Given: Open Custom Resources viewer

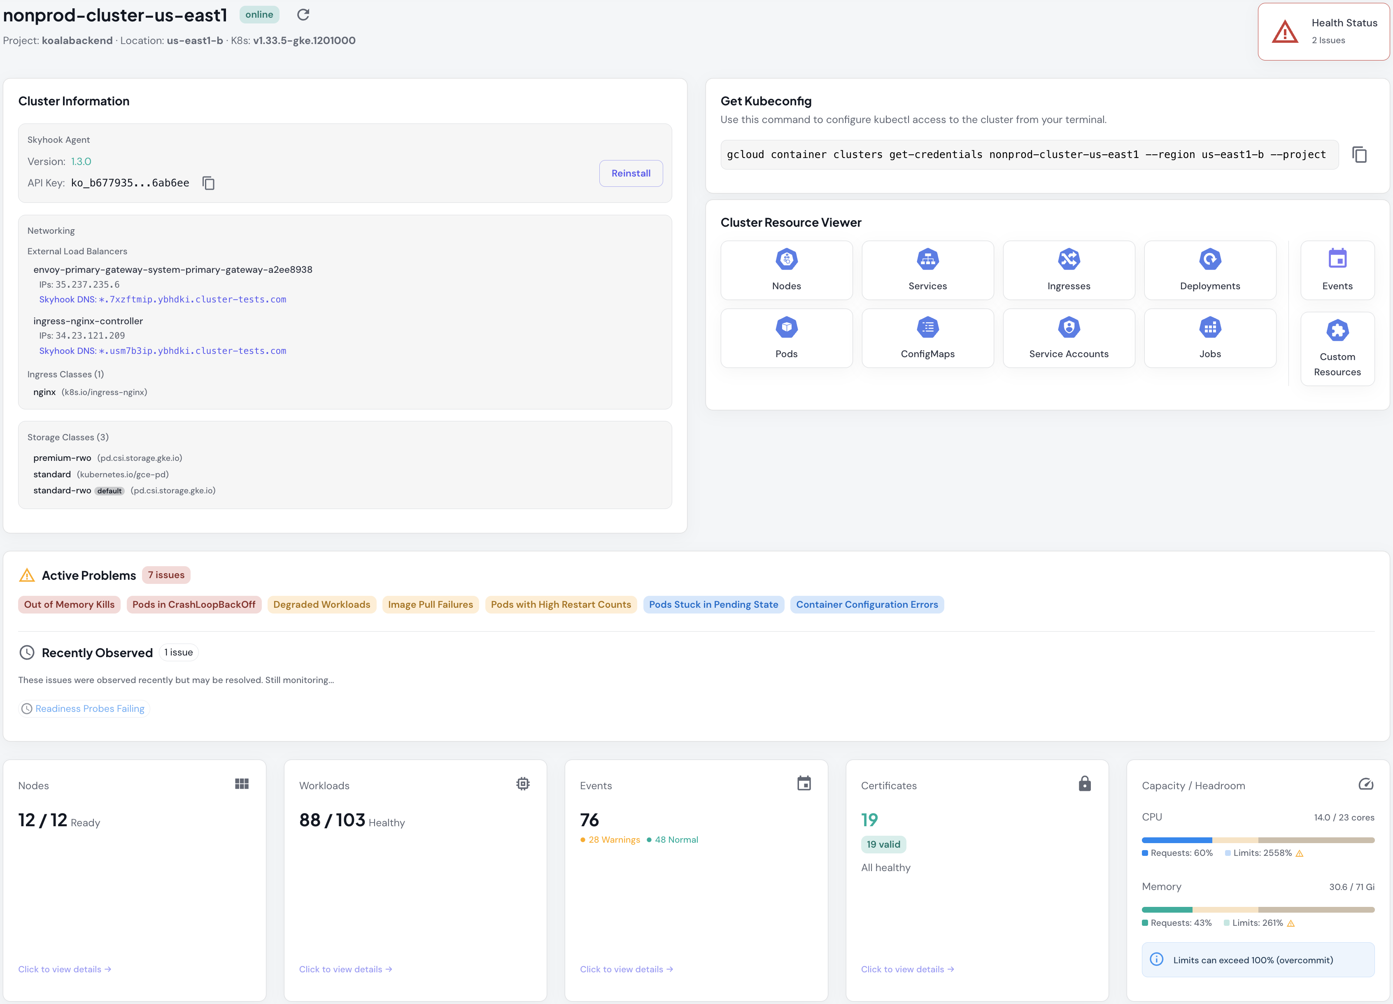Looking at the screenshot, I should (x=1337, y=348).
